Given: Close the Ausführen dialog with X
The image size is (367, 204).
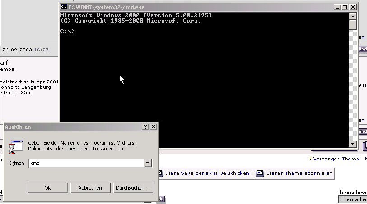Looking at the screenshot, I should point(153,127).
